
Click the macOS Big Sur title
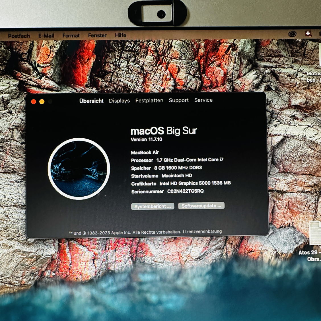[164, 131]
